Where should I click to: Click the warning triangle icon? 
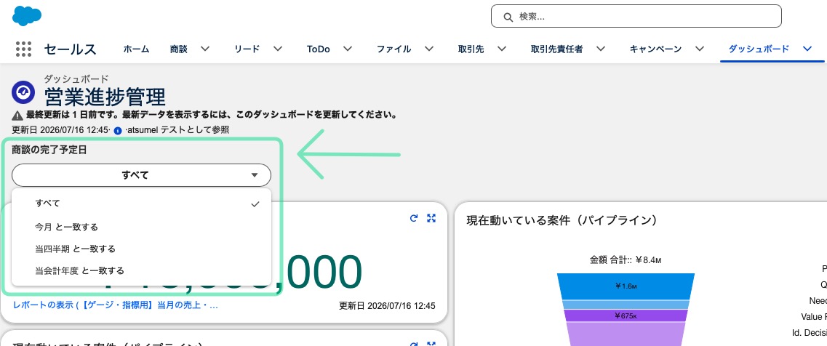tap(17, 116)
